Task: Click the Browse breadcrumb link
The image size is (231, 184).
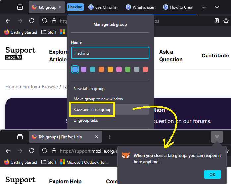Action: tap(50, 87)
